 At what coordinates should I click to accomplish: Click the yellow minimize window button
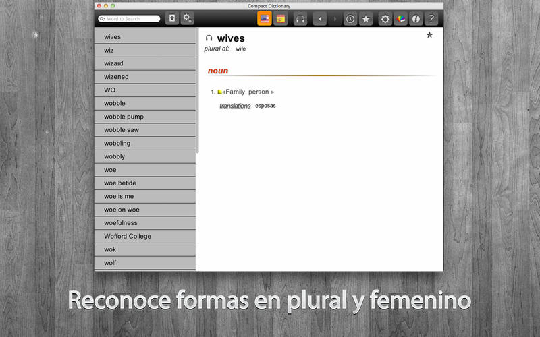pos(106,6)
